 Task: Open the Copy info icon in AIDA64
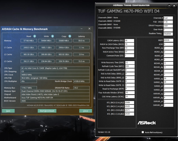pos(70,36)
